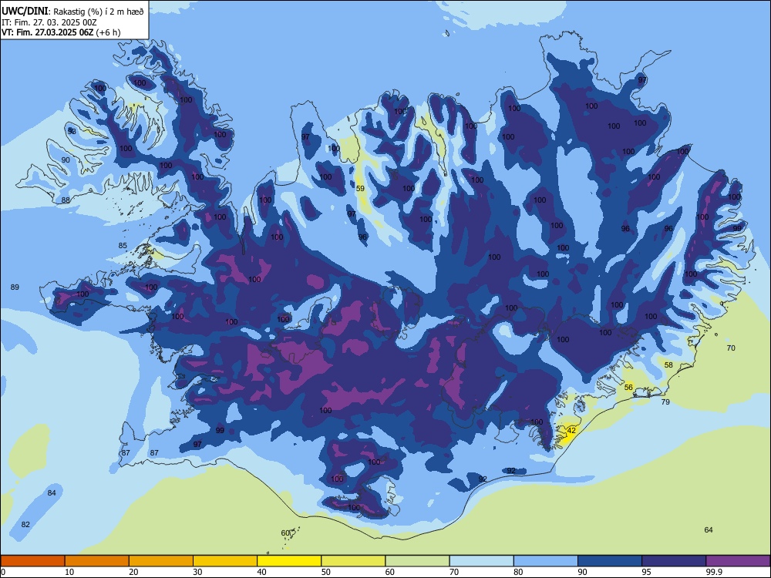Select the 50 legend tick label

point(325,572)
